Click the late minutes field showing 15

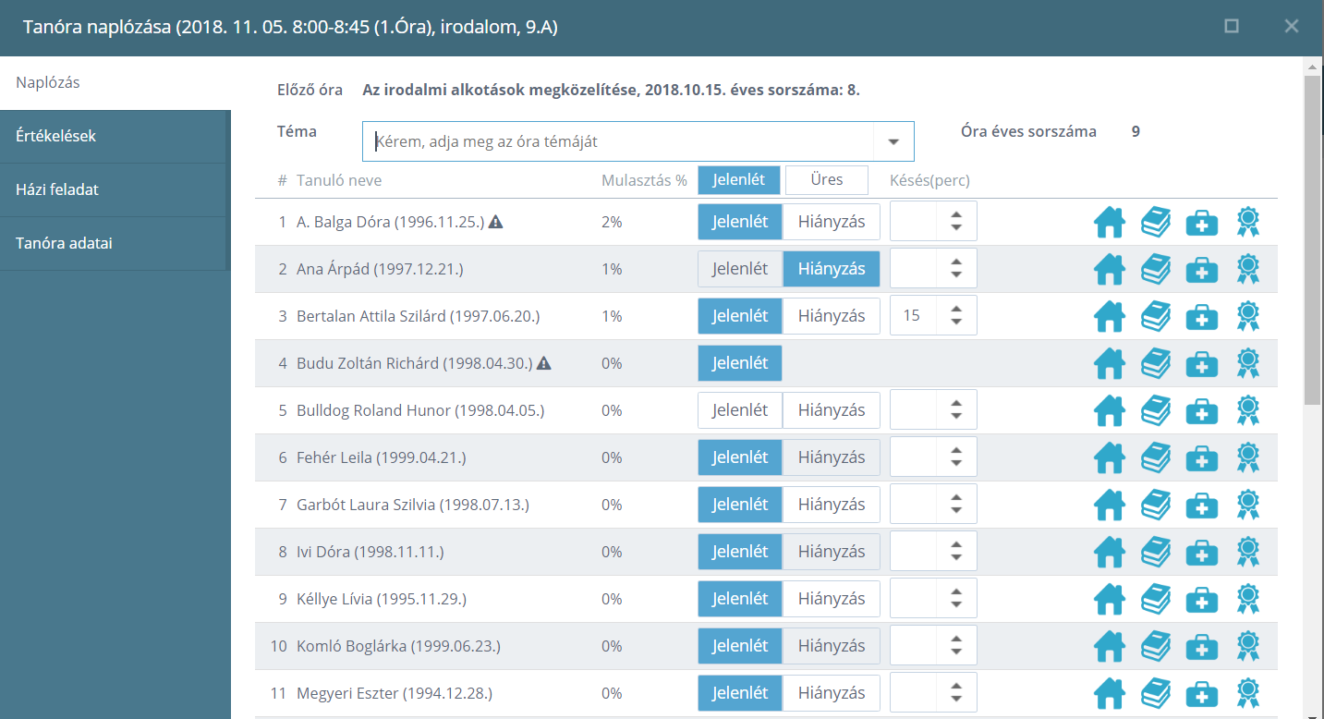(914, 316)
